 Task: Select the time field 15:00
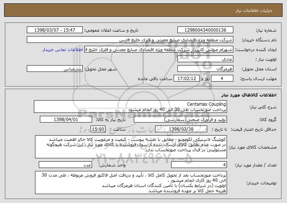[98, 129]
